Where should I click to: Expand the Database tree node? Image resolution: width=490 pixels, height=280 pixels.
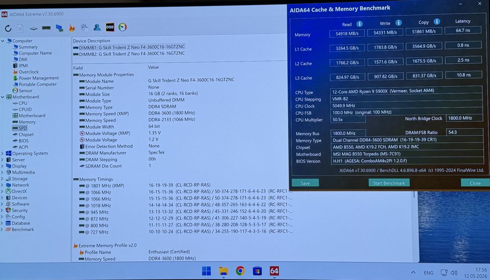click(x=2, y=223)
